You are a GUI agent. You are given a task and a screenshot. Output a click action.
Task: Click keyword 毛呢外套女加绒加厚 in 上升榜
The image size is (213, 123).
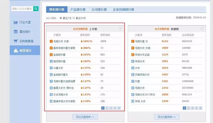point(64,81)
